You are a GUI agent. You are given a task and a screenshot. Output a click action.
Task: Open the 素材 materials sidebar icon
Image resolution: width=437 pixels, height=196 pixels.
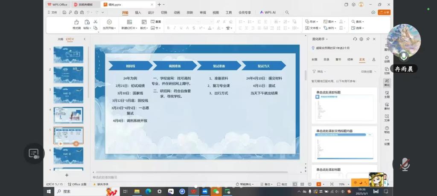387,105
